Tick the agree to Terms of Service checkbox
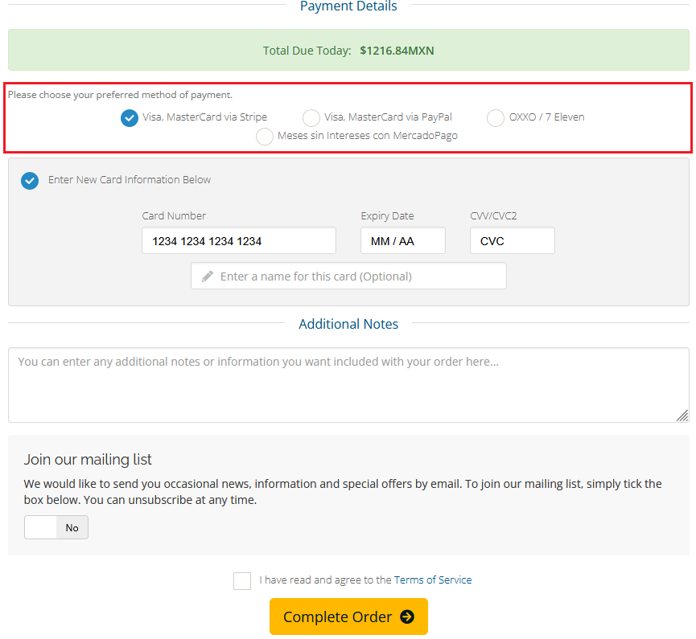 (x=242, y=580)
